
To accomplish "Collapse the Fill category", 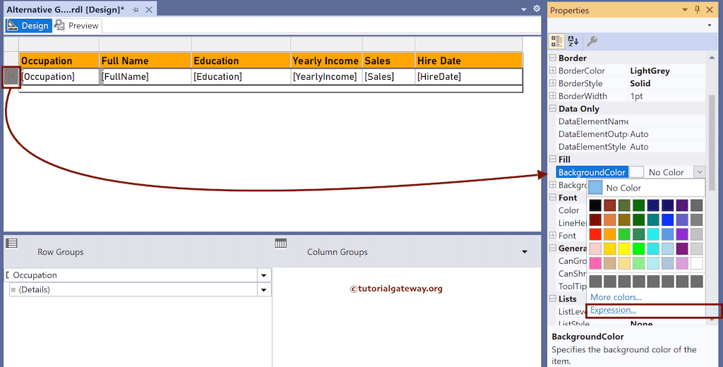I will point(553,159).
